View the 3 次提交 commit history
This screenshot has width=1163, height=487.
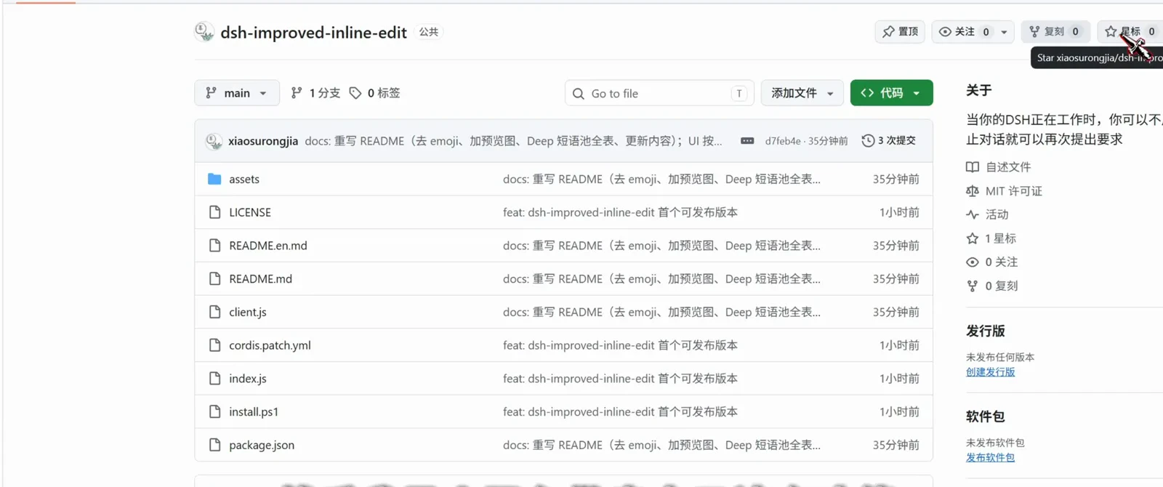tap(888, 141)
